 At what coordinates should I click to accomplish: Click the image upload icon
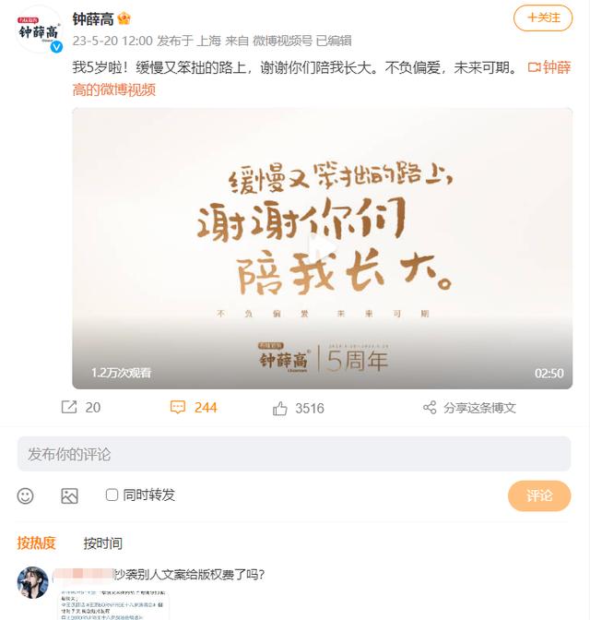[x=69, y=495]
